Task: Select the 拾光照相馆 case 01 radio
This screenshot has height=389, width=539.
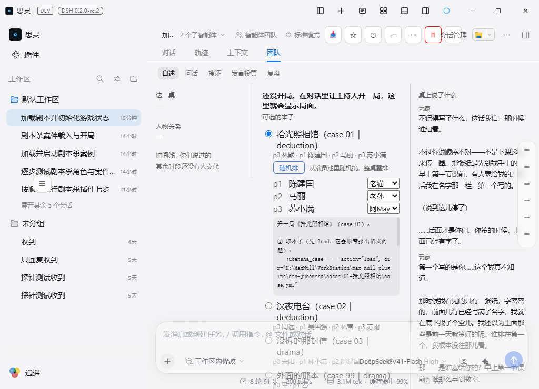Action: pyautogui.click(x=269, y=134)
